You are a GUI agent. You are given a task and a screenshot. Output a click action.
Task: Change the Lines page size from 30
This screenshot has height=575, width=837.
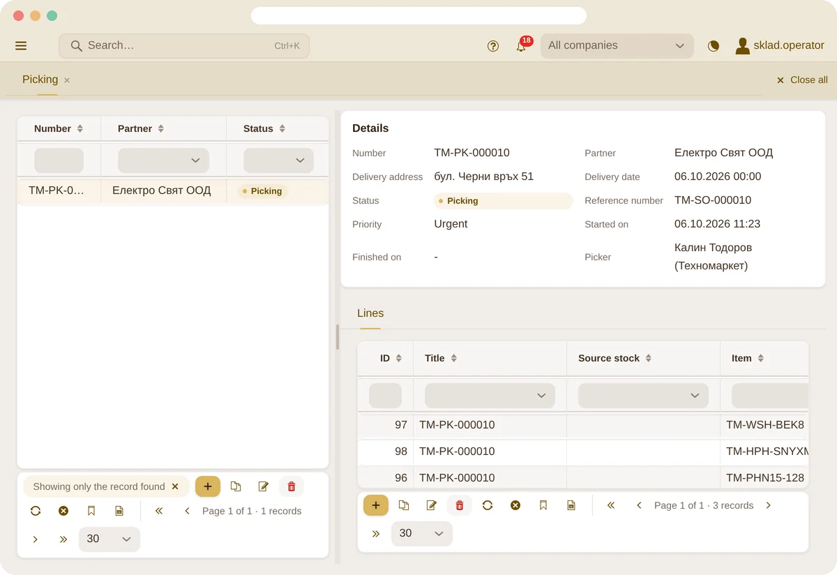(x=422, y=534)
